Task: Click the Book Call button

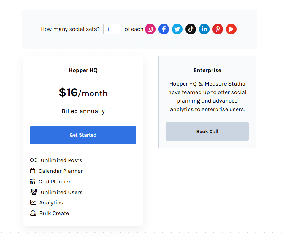Action: [207, 132]
